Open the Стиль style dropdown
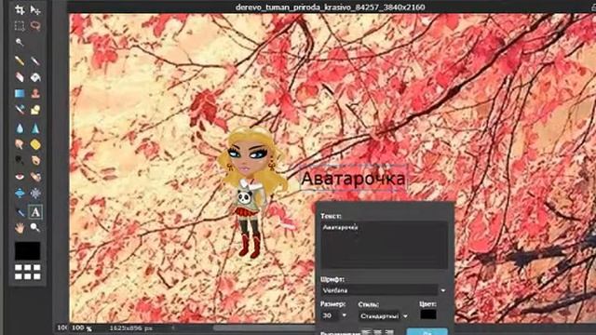Screen dimensions: 596x335 coord(383,316)
